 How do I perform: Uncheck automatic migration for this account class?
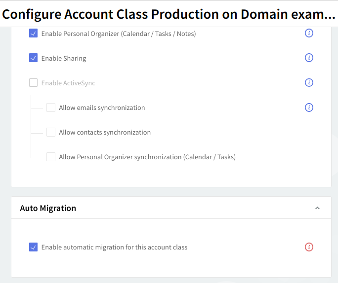[34, 247]
